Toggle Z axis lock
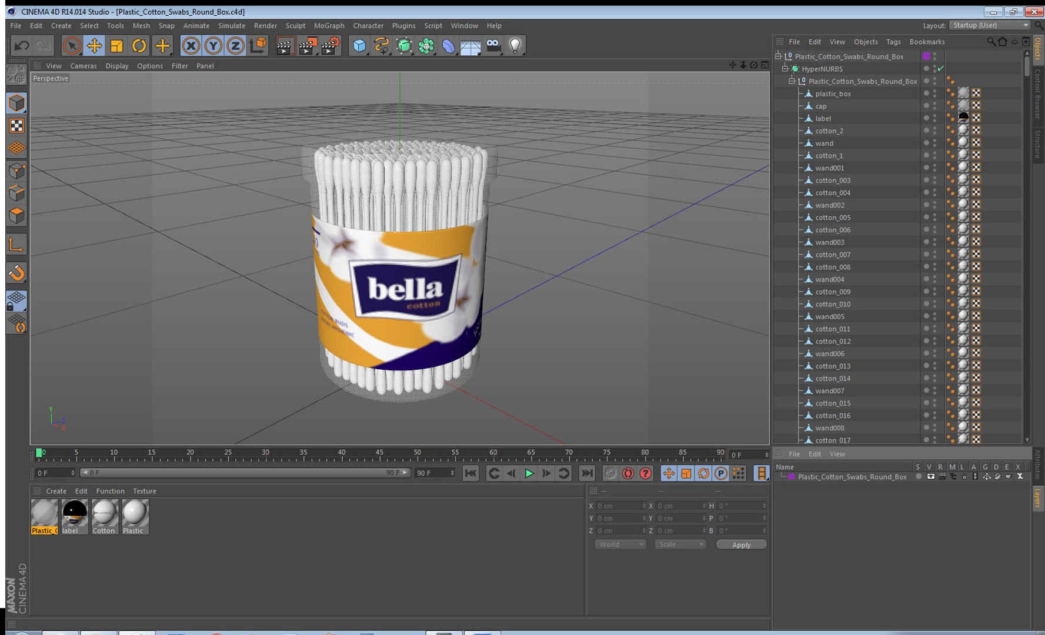 point(235,45)
